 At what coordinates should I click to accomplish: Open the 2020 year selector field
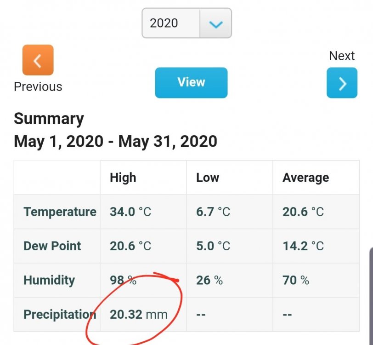coord(186,23)
